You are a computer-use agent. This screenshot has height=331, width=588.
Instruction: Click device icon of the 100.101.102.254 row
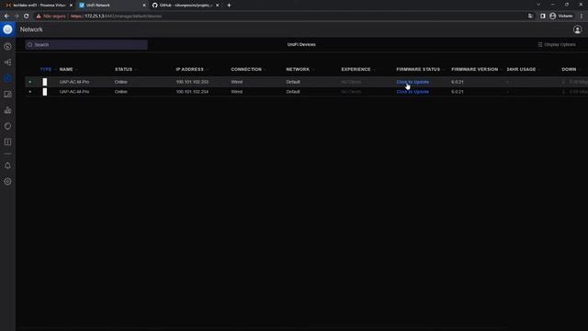click(x=45, y=92)
